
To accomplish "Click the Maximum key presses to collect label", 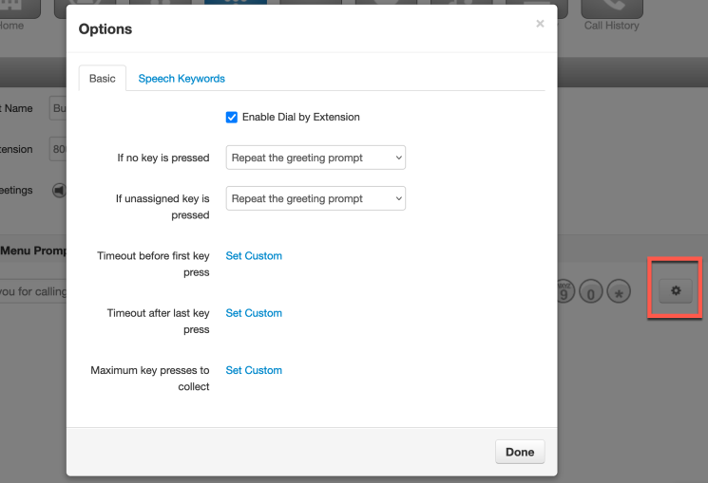I will click(x=150, y=379).
